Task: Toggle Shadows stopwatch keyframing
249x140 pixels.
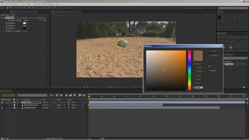Action: coord(7,28)
